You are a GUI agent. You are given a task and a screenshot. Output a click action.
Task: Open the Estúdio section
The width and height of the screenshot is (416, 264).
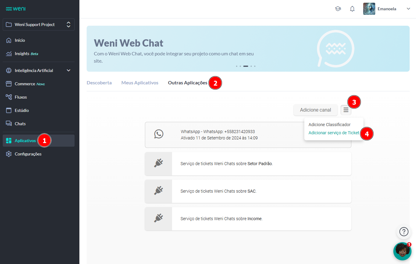(22, 110)
